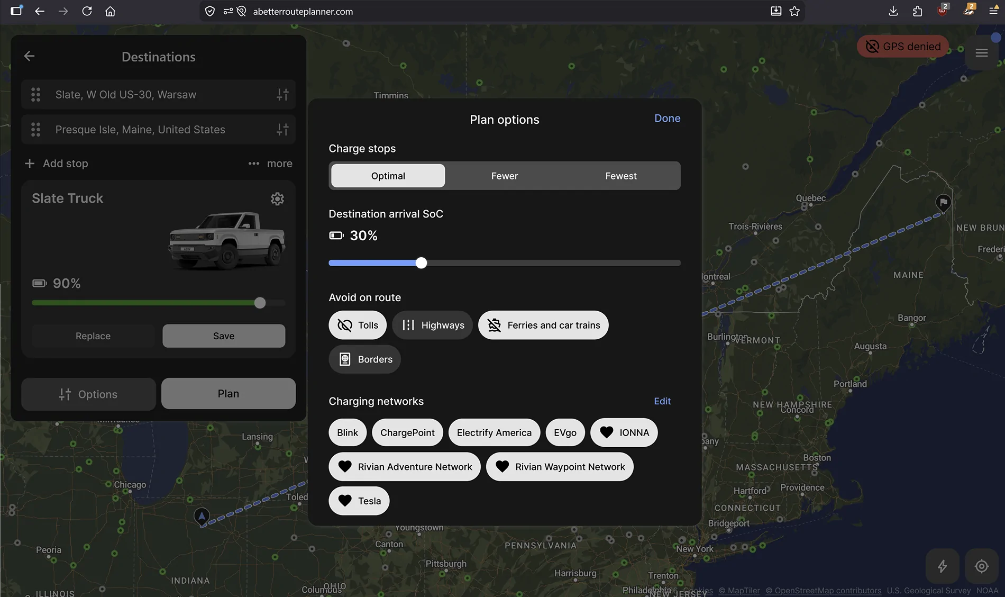The width and height of the screenshot is (1005, 597).
Task: Click the back arrow in Destinations panel
Action: pos(29,56)
